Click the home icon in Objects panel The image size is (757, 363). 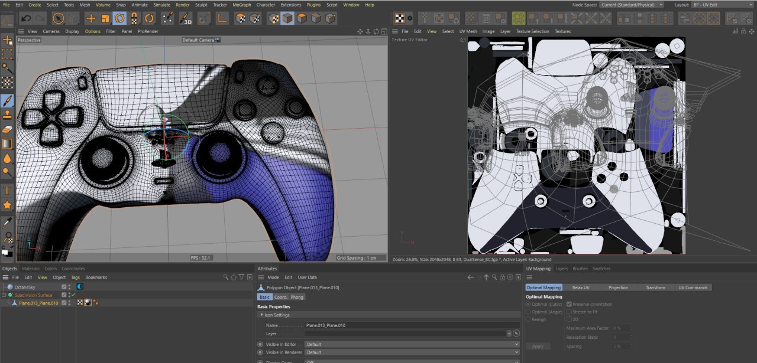pos(234,277)
